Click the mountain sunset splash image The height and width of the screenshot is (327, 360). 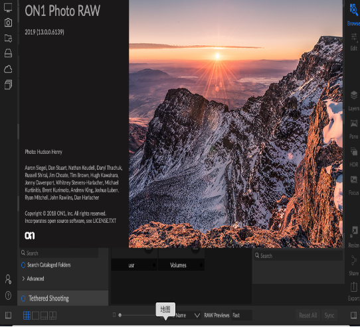pyautogui.click(x=236, y=124)
